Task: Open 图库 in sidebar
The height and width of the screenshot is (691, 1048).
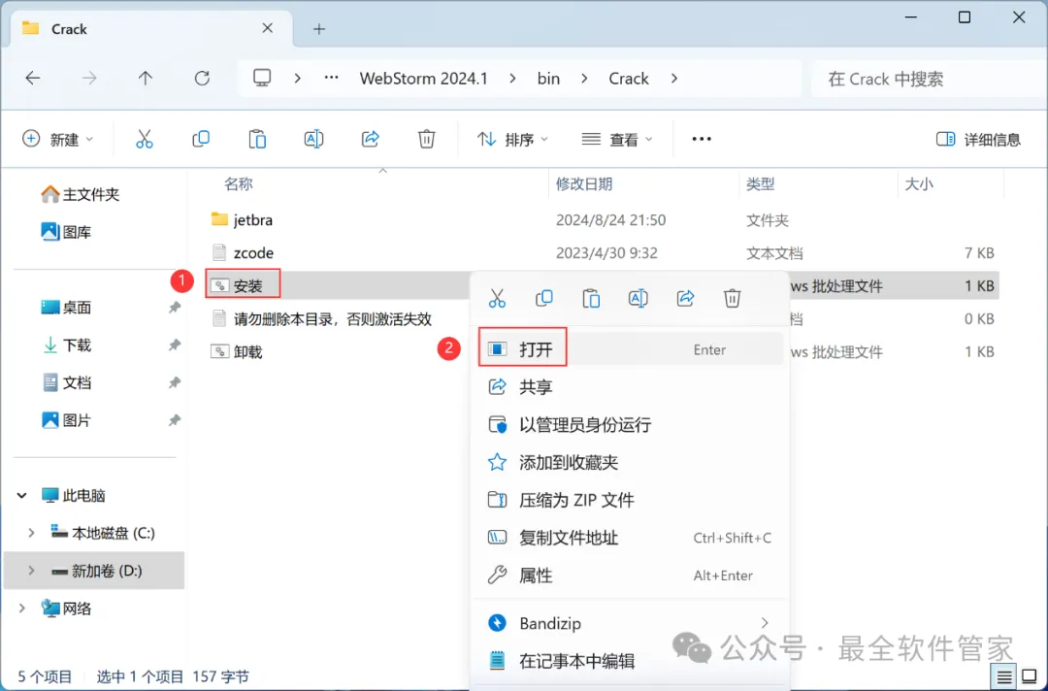Action: click(x=67, y=232)
